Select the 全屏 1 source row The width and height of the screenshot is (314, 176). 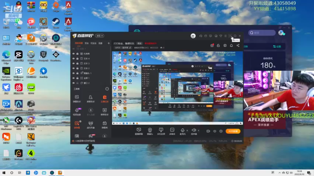(x=91, y=78)
